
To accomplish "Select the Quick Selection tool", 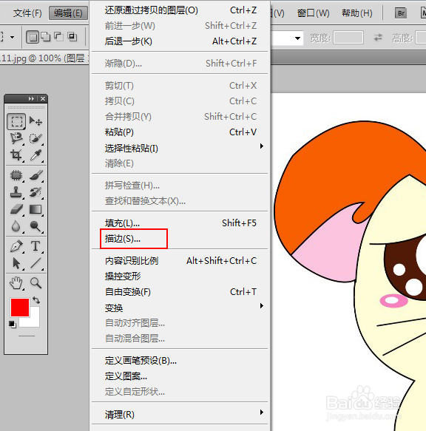I will click(35, 138).
